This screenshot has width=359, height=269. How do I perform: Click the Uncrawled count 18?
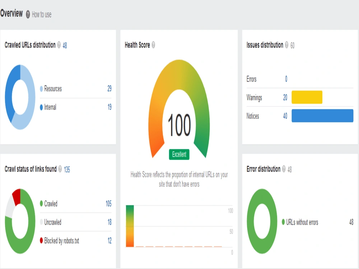tap(109, 222)
